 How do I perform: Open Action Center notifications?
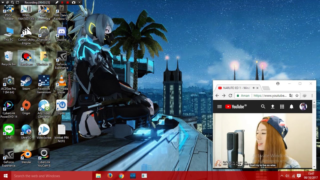pos(299,176)
